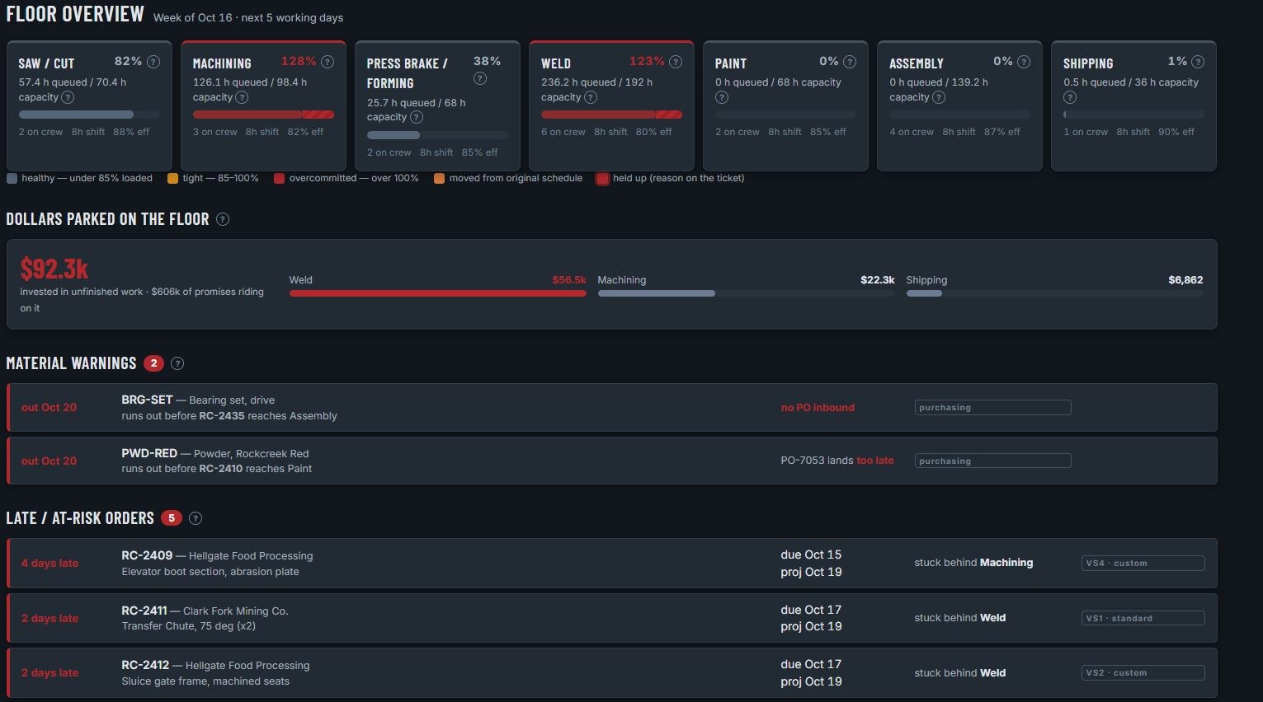Screen dimensions: 1263x702
Task: Click the healthy legend color swatch
Action: [x=12, y=178]
